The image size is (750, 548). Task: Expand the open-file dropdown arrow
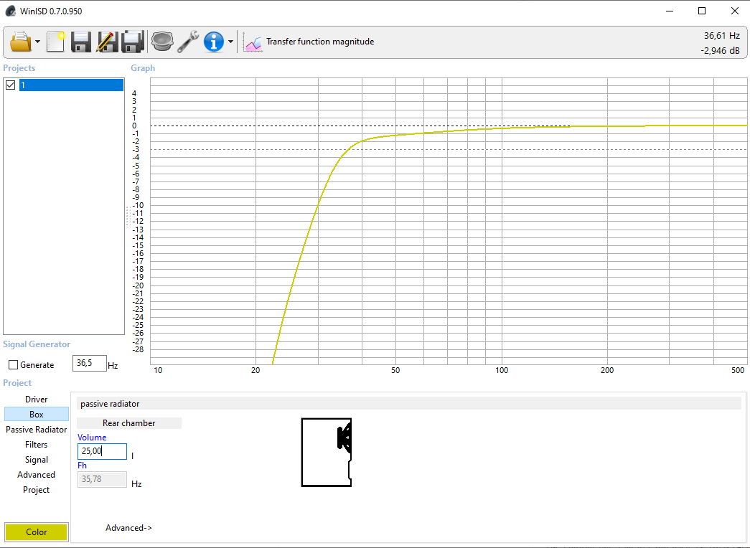pyautogui.click(x=38, y=42)
